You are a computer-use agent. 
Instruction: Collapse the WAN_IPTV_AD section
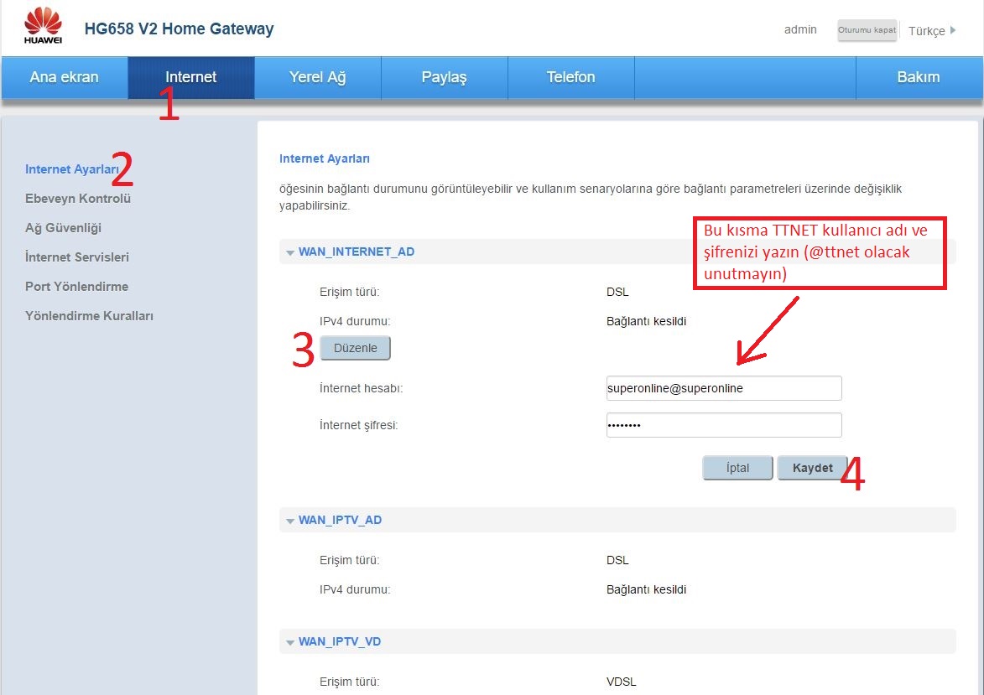(x=290, y=521)
